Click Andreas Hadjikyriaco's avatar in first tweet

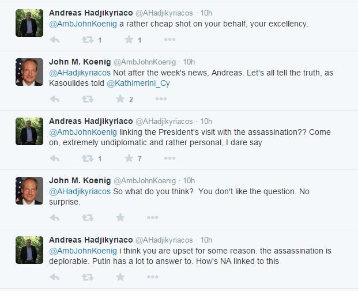(29, 23)
